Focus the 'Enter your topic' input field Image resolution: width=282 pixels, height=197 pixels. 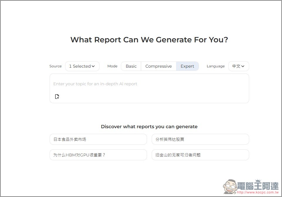point(149,84)
